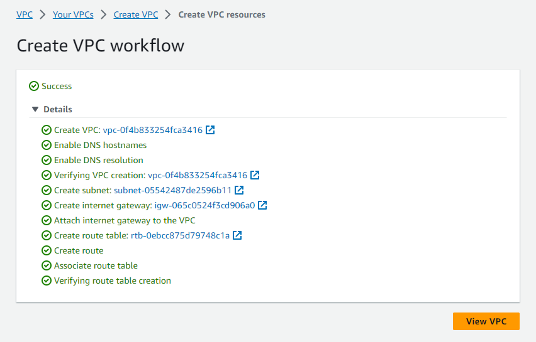
Task: Click external link icon next to internet gateway ID
Action: (262, 205)
